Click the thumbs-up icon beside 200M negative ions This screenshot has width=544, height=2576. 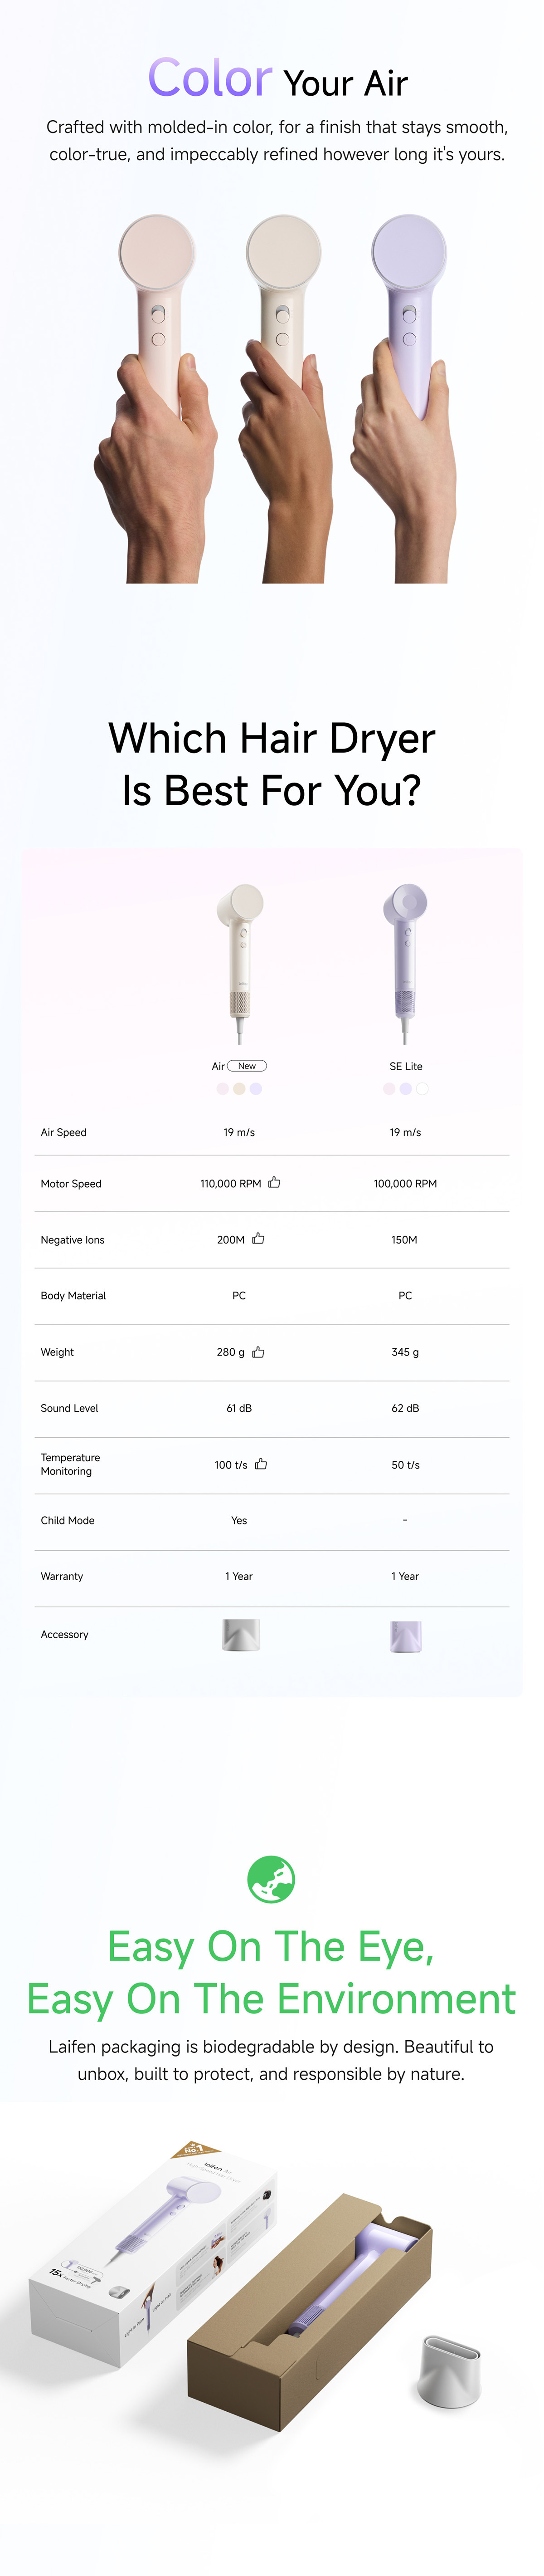coord(258,1238)
